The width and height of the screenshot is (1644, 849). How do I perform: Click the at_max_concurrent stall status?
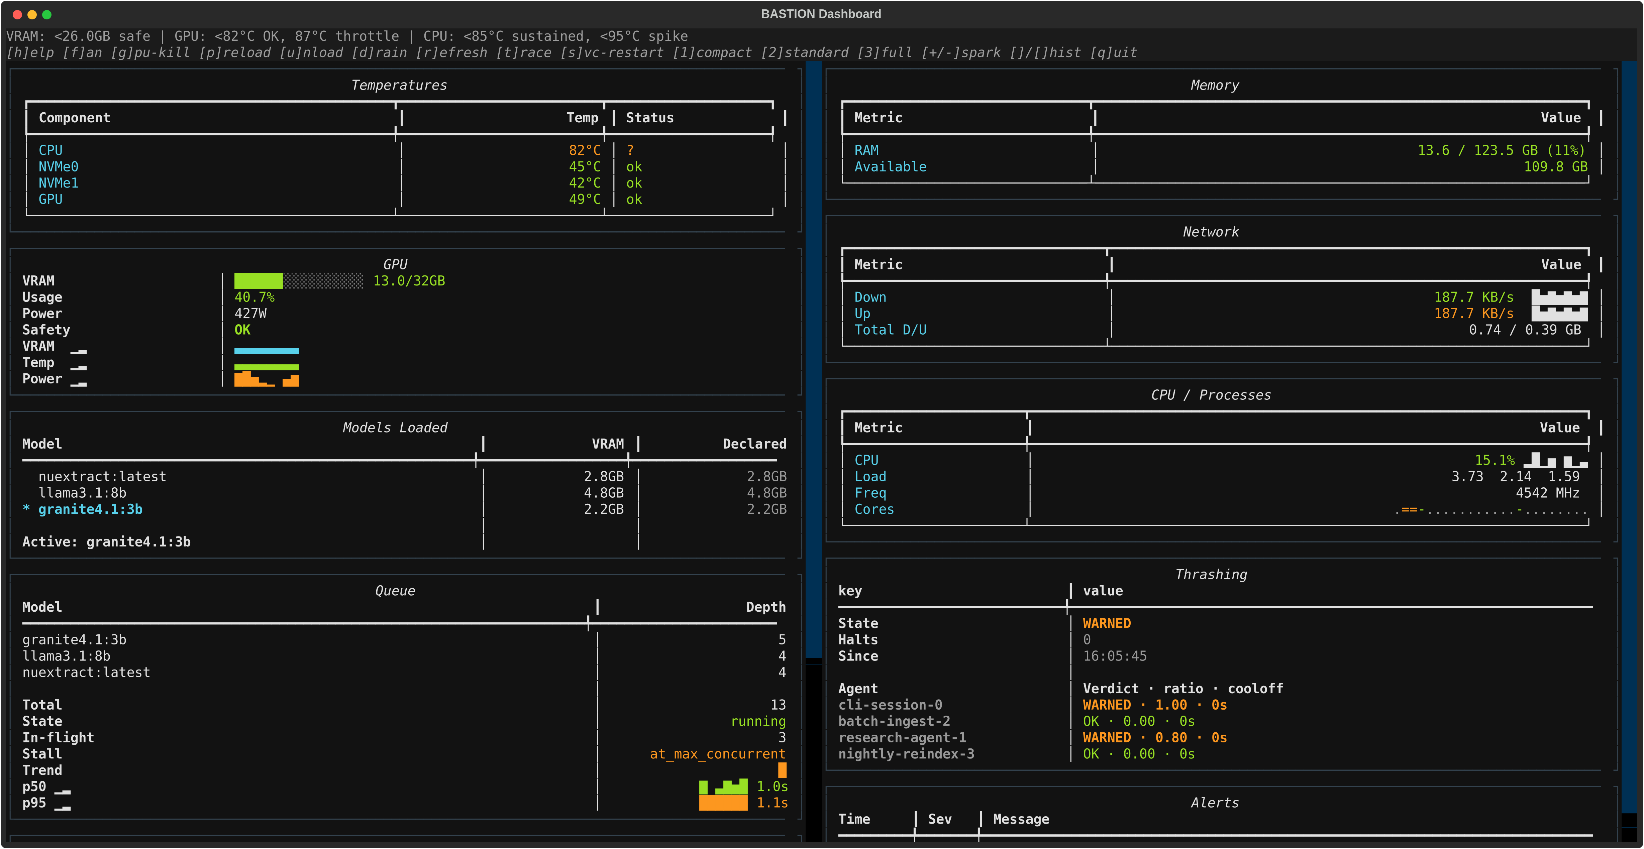(x=717, y=754)
